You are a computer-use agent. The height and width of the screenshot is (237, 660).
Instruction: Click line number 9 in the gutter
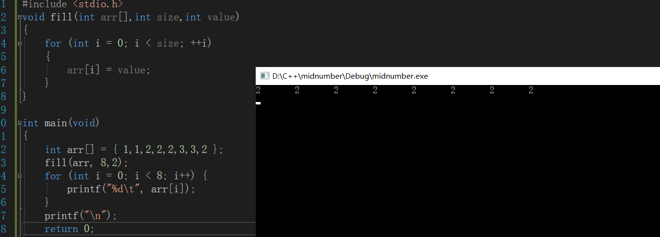(x=3, y=110)
